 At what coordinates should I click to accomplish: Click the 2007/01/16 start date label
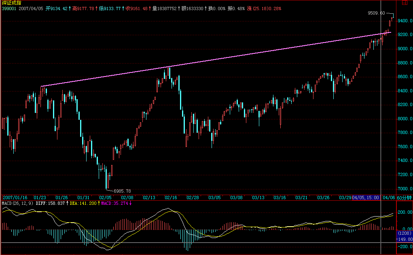(x=15, y=197)
